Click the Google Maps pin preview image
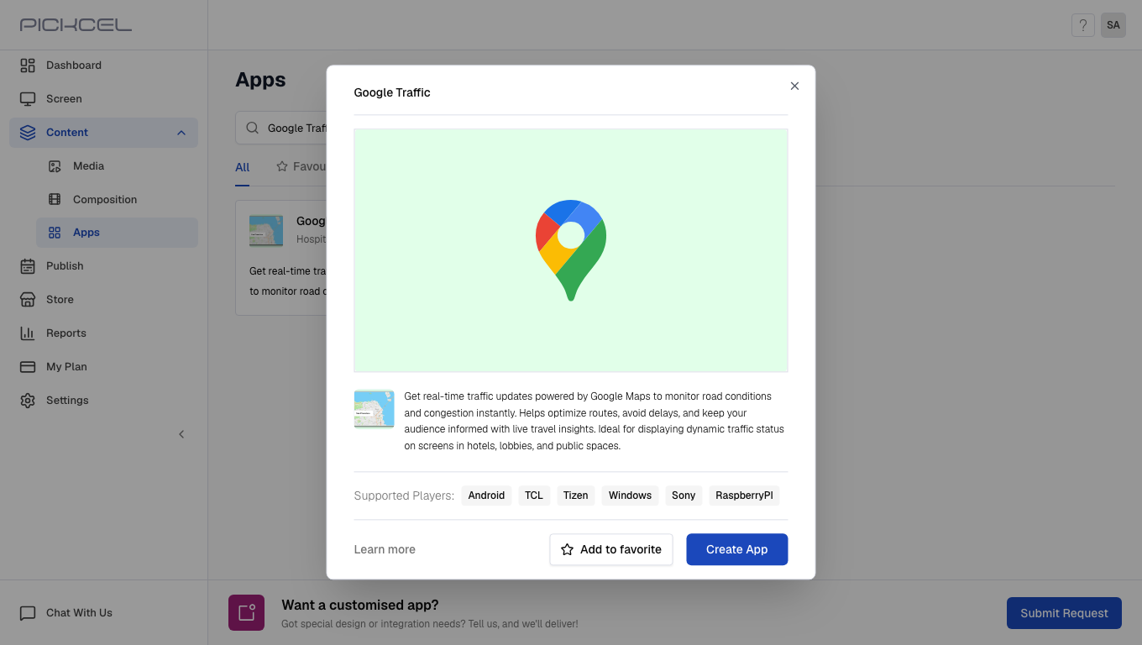 click(x=571, y=250)
